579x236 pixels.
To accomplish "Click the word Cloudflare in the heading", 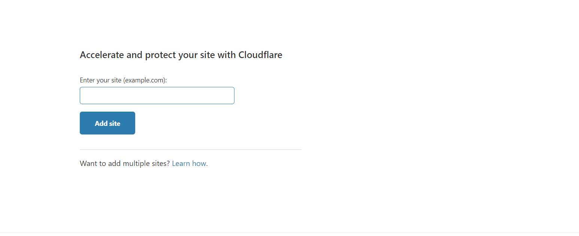I will [260, 55].
